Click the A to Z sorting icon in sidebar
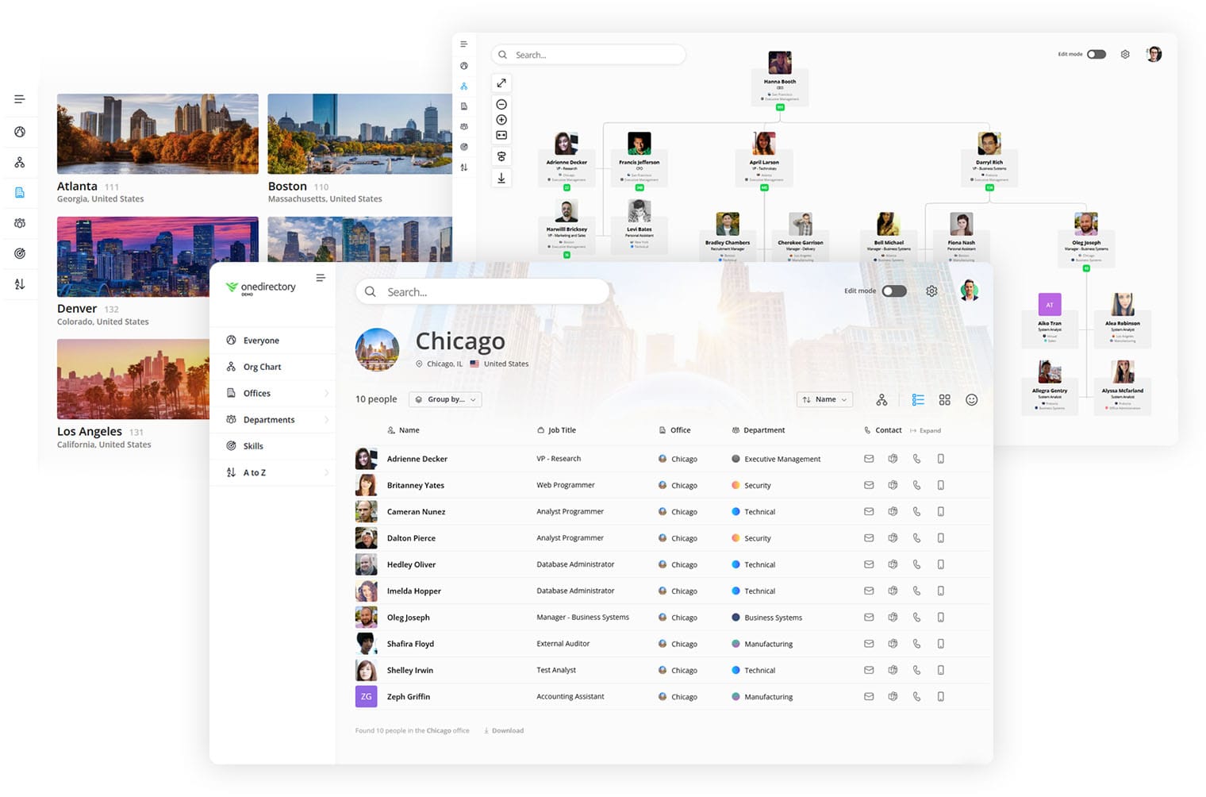The image size is (1206, 797). click(20, 283)
